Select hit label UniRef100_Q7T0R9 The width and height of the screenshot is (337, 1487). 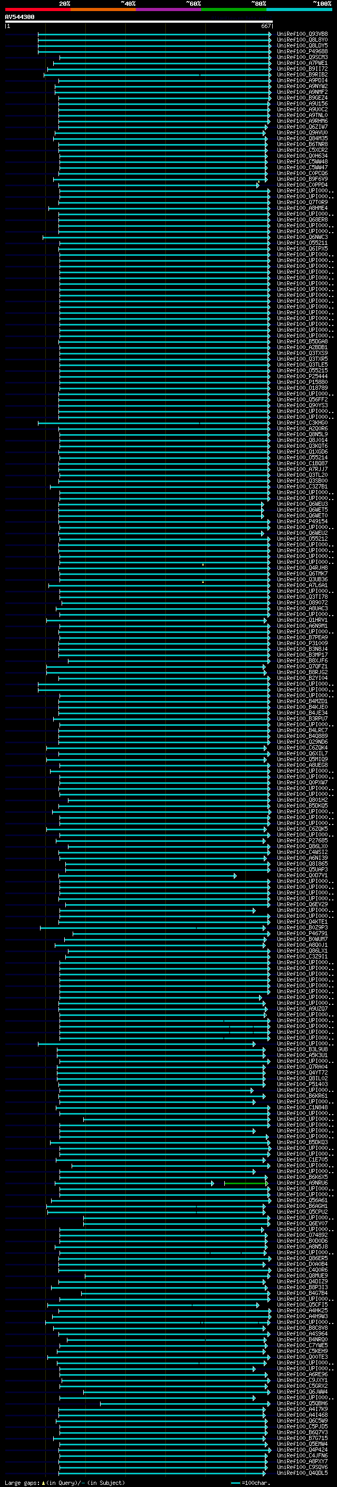pos(302,202)
